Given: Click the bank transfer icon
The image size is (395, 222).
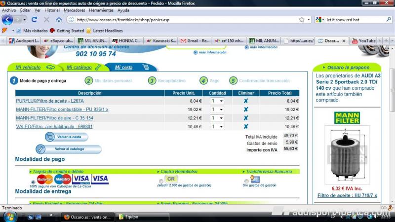Looking at the screenshot, I should [255, 179].
